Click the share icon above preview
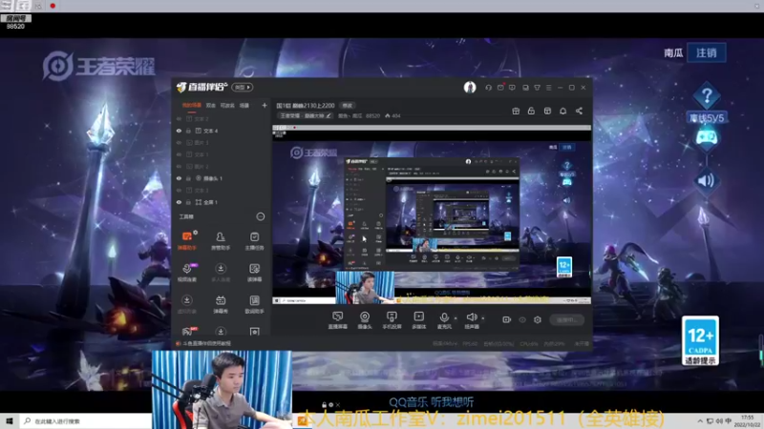This screenshot has height=429, width=764. coord(579,111)
